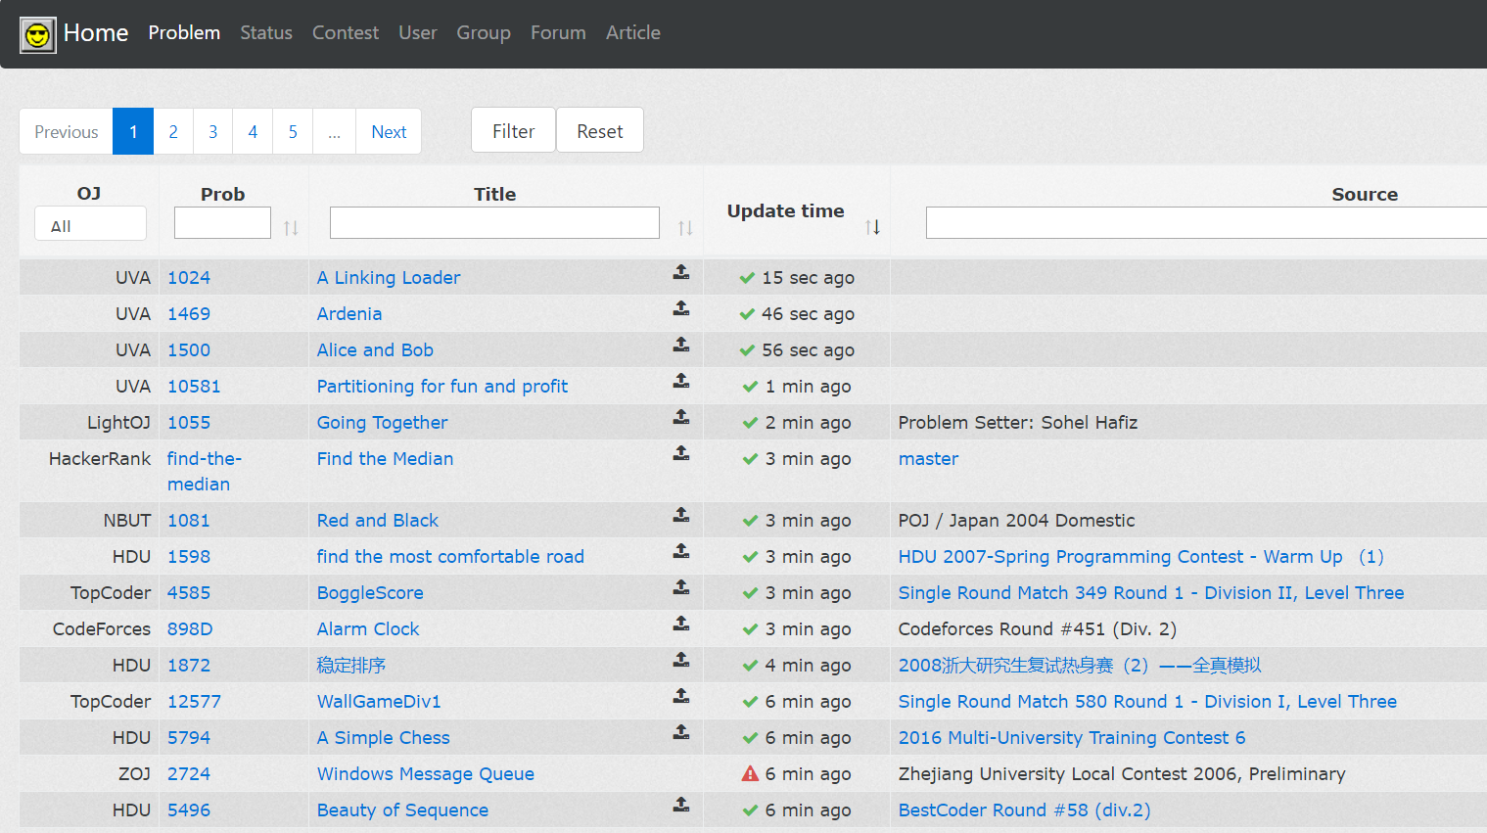Click the submit icon in Ardenia row
Image resolution: width=1487 pixels, height=833 pixels.
coord(681,308)
